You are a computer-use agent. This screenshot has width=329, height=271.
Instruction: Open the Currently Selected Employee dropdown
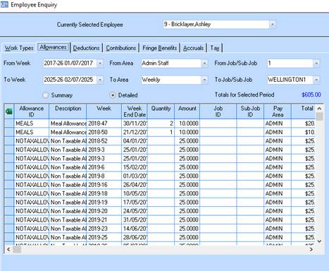(272, 25)
